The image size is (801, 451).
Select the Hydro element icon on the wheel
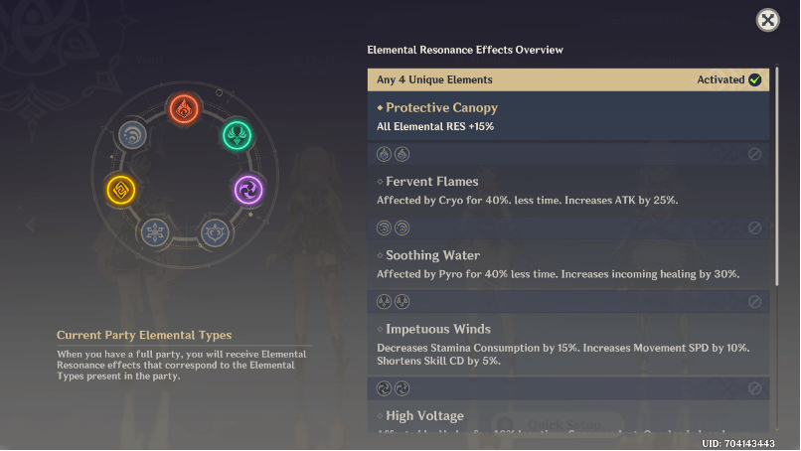pyautogui.click(x=132, y=135)
